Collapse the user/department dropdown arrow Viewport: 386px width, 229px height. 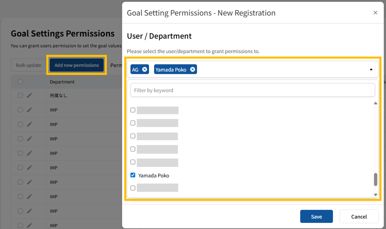coord(371,69)
